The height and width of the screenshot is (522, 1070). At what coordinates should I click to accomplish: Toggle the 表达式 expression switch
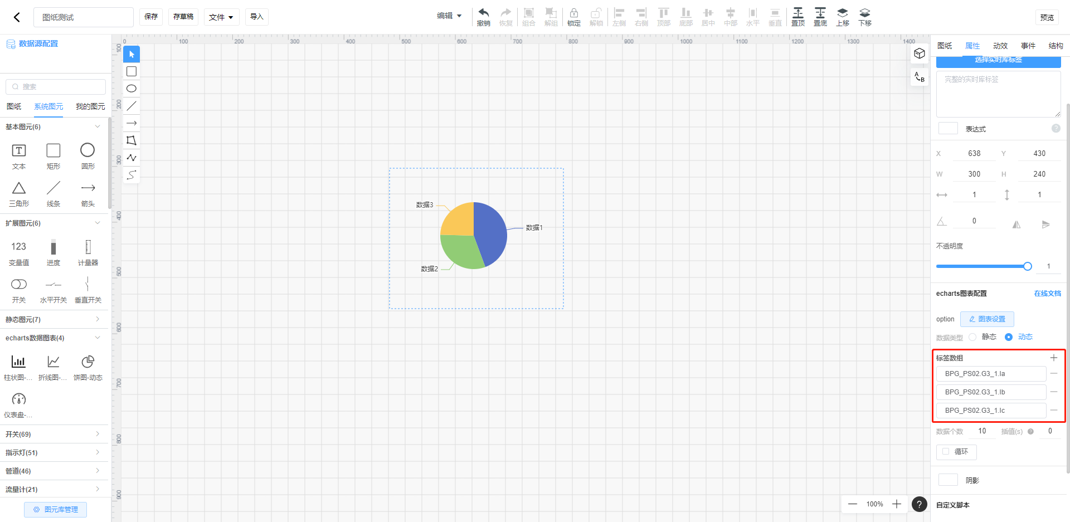[x=948, y=128]
